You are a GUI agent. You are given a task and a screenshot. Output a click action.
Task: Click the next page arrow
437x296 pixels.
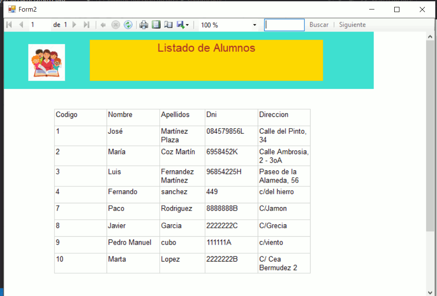point(74,25)
